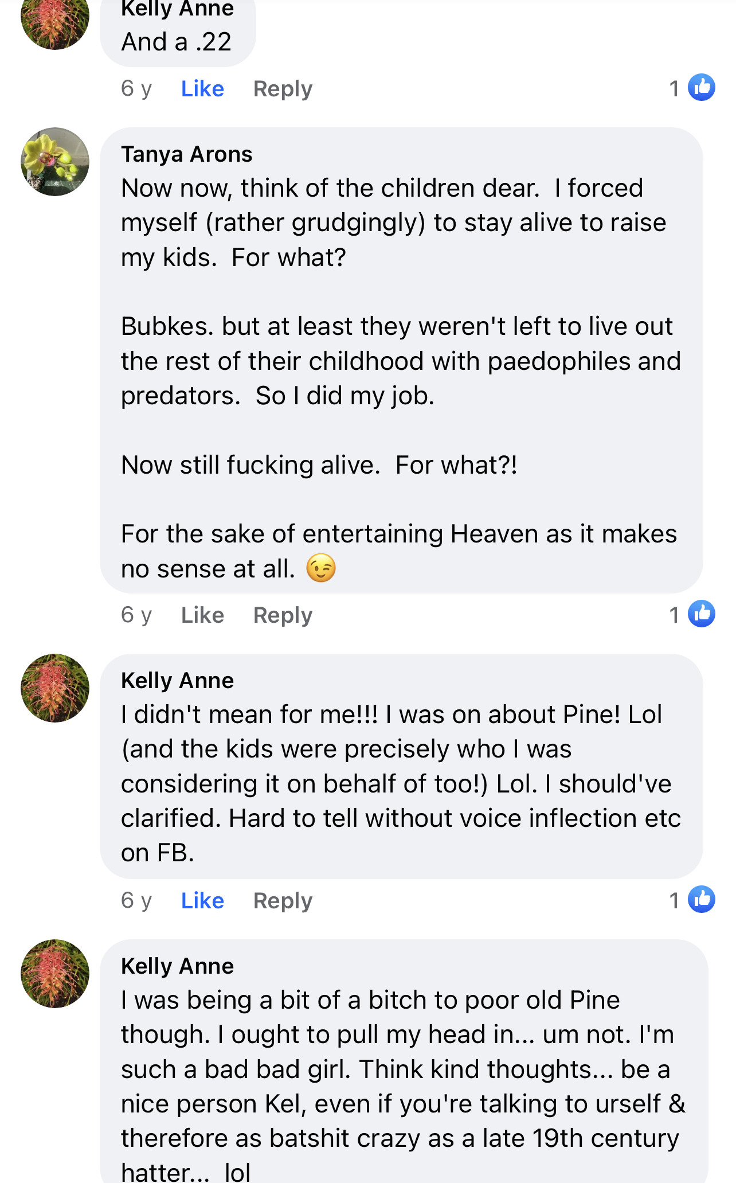Tap Kelly Anne's avatar beside "batshit crazy" comment

pyautogui.click(x=55, y=974)
